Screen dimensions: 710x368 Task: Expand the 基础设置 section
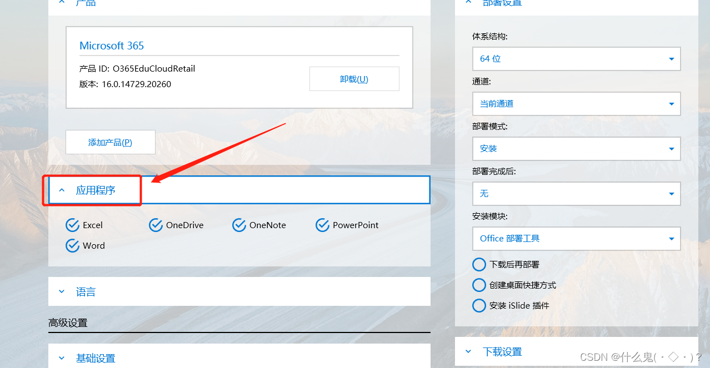[x=62, y=358]
